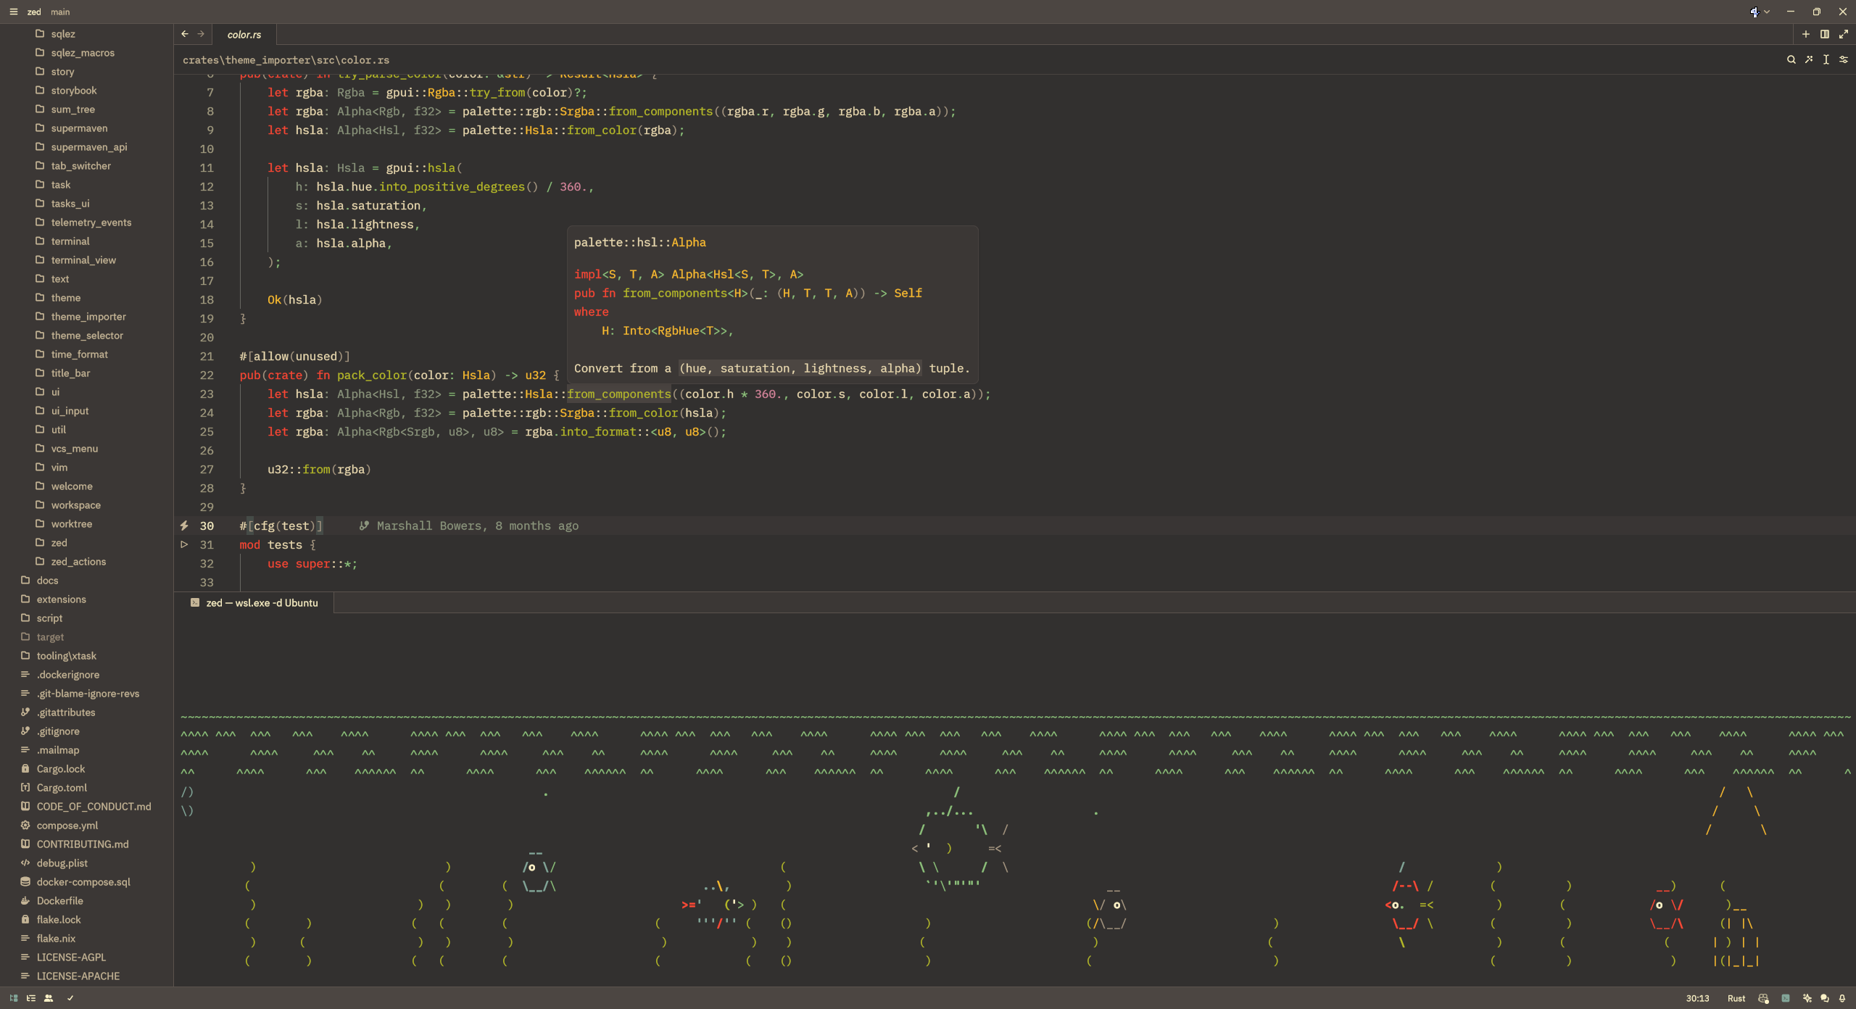This screenshot has width=1856, height=1009.
Task: Toggle the project panel in status bar
Action: (14, 998)
